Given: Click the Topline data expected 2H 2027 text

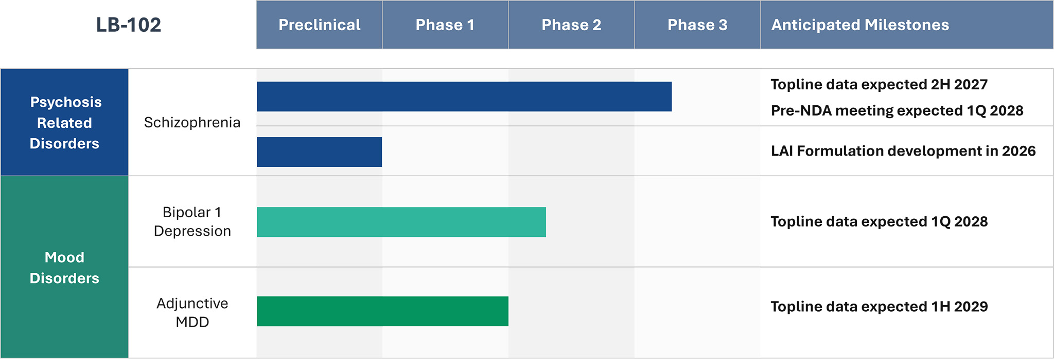Looking at the screenshot, I should [x=879, y=84].
